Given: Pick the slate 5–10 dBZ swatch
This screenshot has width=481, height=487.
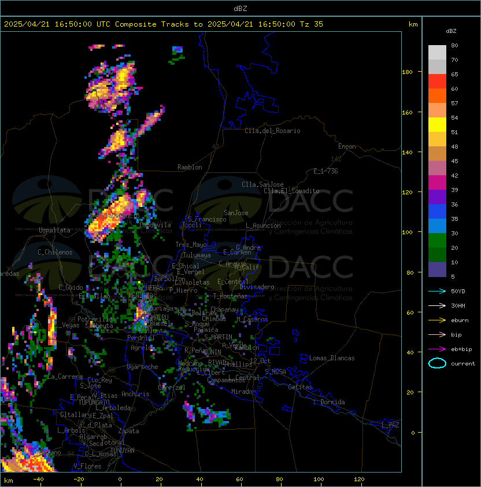Looking at the screenshot, I should click(x=437, y=270).
